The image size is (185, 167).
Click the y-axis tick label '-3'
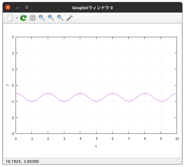(12, 133)
